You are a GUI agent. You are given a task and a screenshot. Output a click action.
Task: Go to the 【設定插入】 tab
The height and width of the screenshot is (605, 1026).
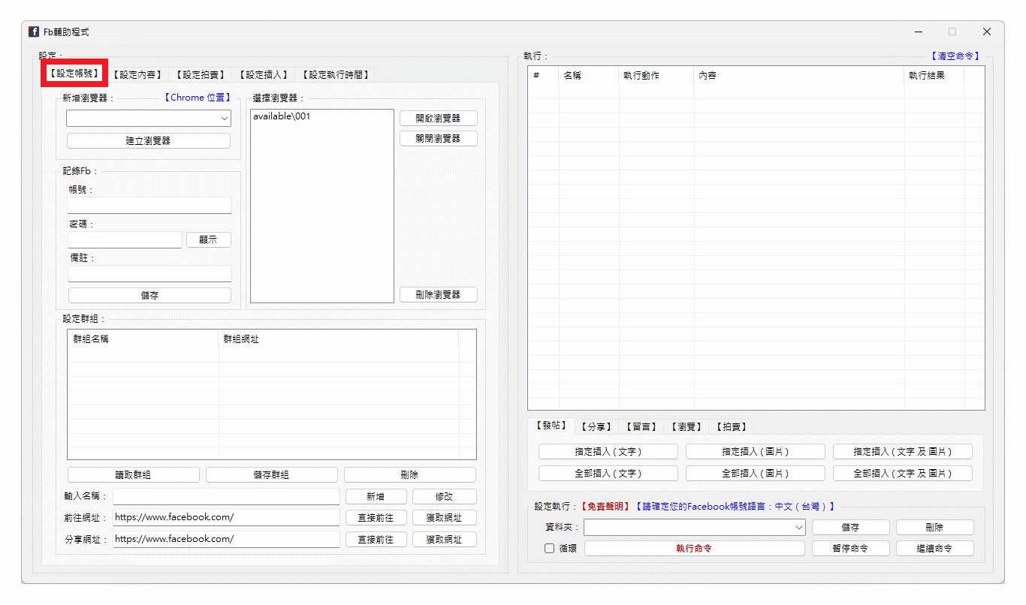(264, 74)
